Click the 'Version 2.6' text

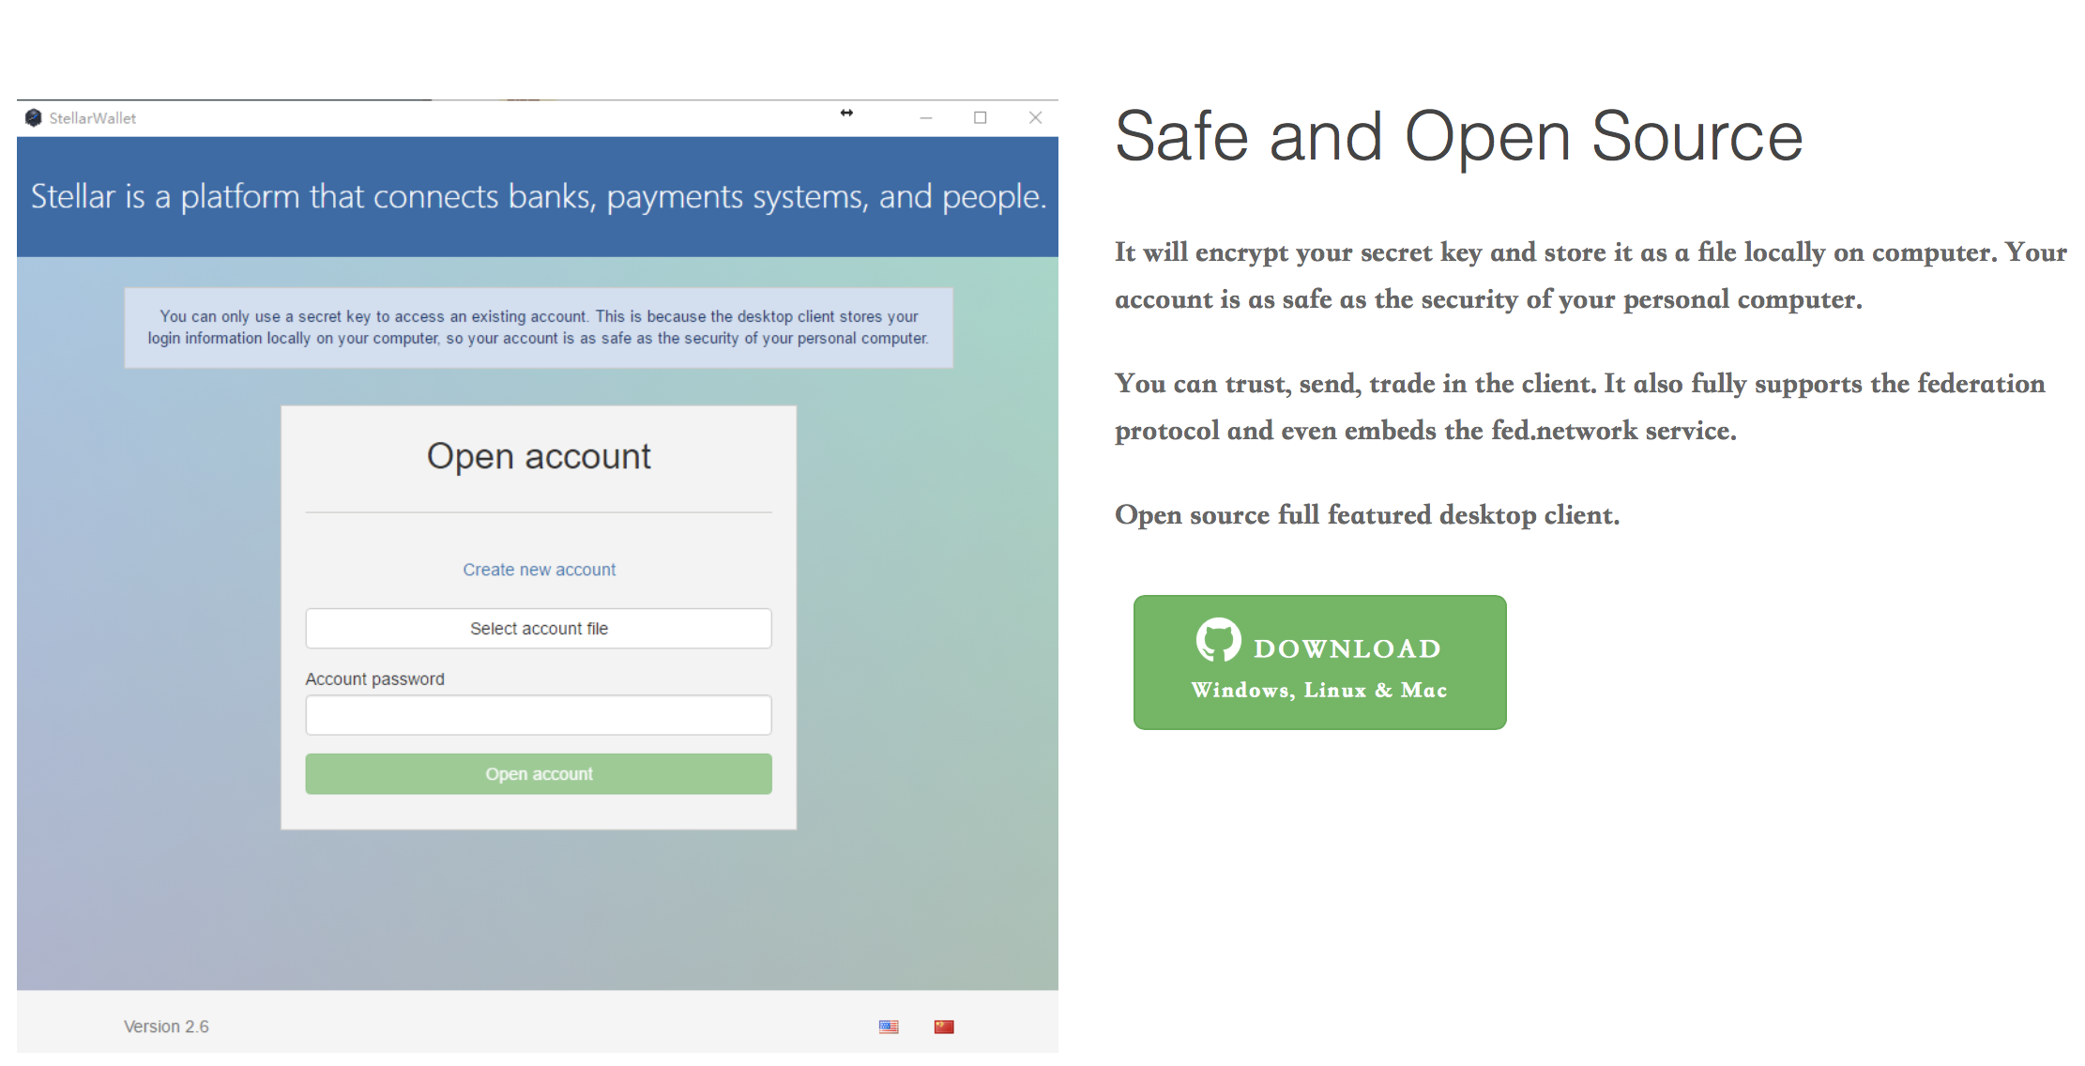[x=166, y=1027]
